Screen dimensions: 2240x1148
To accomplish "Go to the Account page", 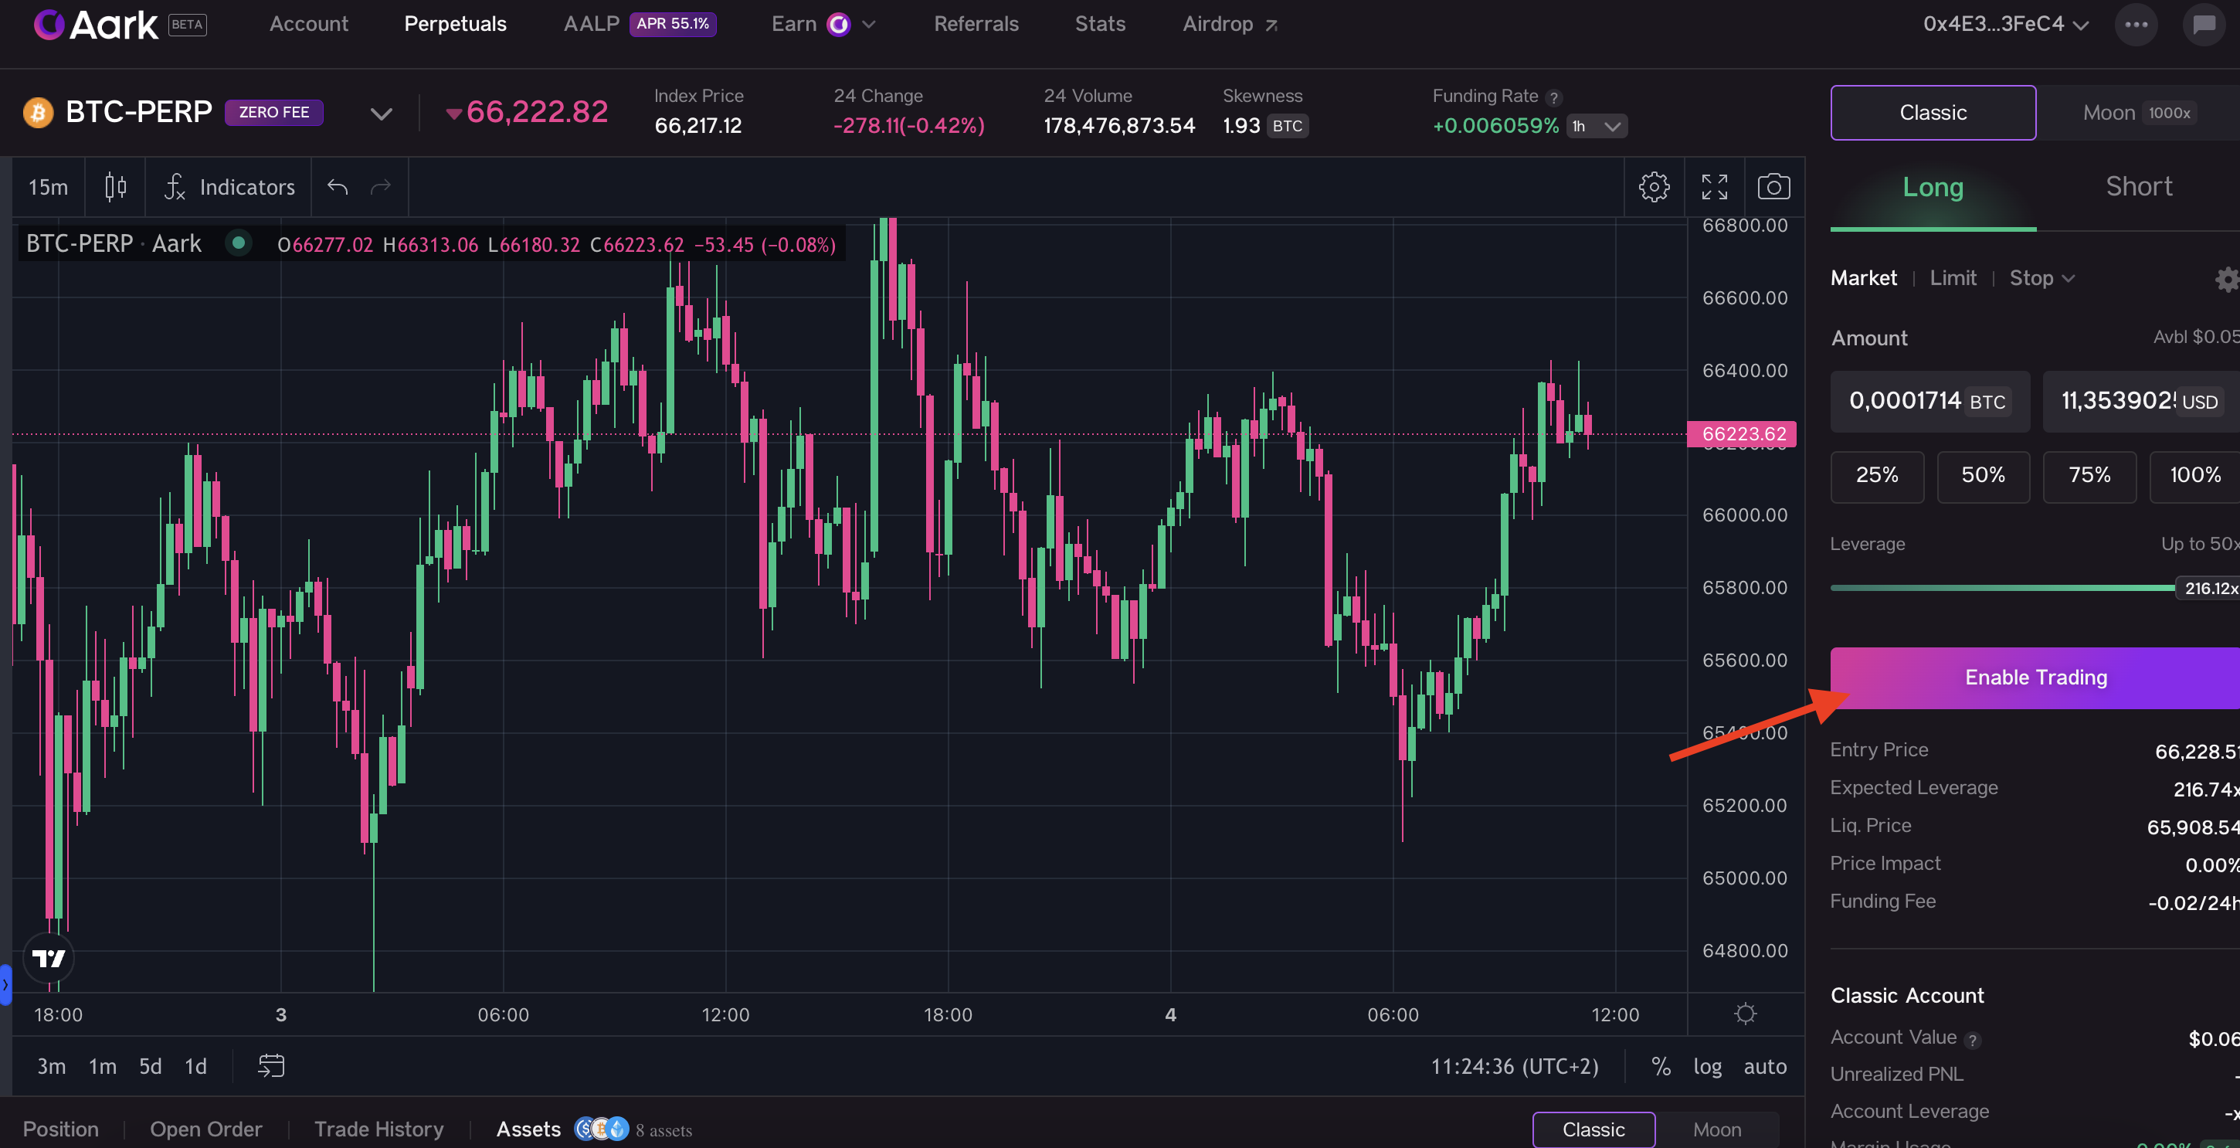I will coord(309,25).
